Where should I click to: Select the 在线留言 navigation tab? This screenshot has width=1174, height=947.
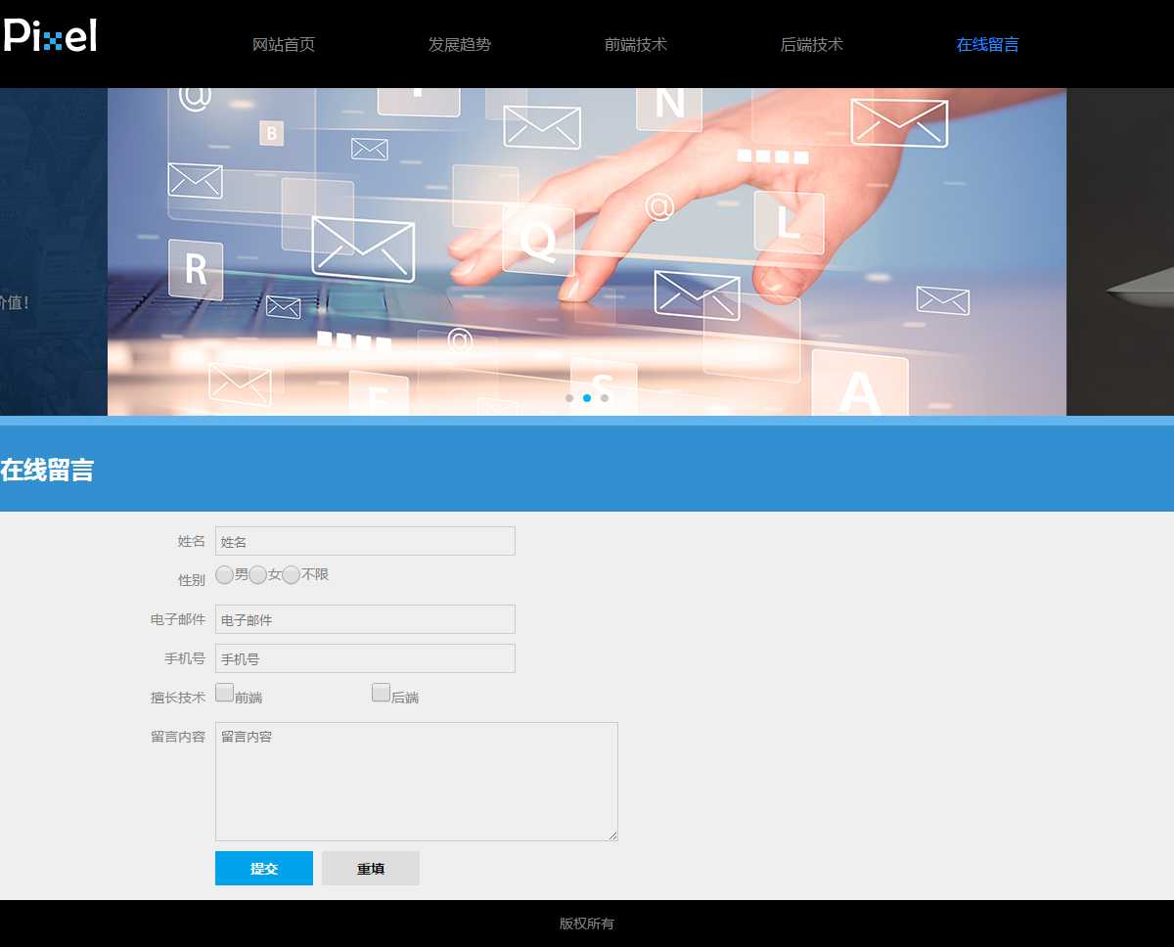pyautogui.click(x=987, y=44)
